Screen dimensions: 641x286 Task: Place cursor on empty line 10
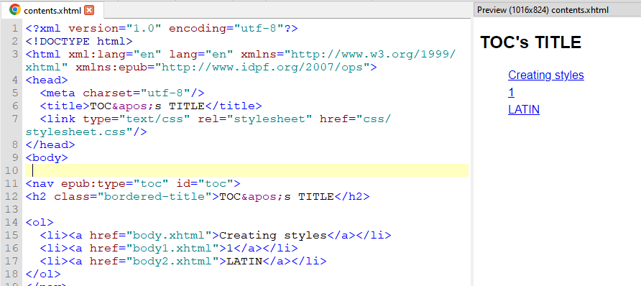pyautogui.click(x=247, y=170)
